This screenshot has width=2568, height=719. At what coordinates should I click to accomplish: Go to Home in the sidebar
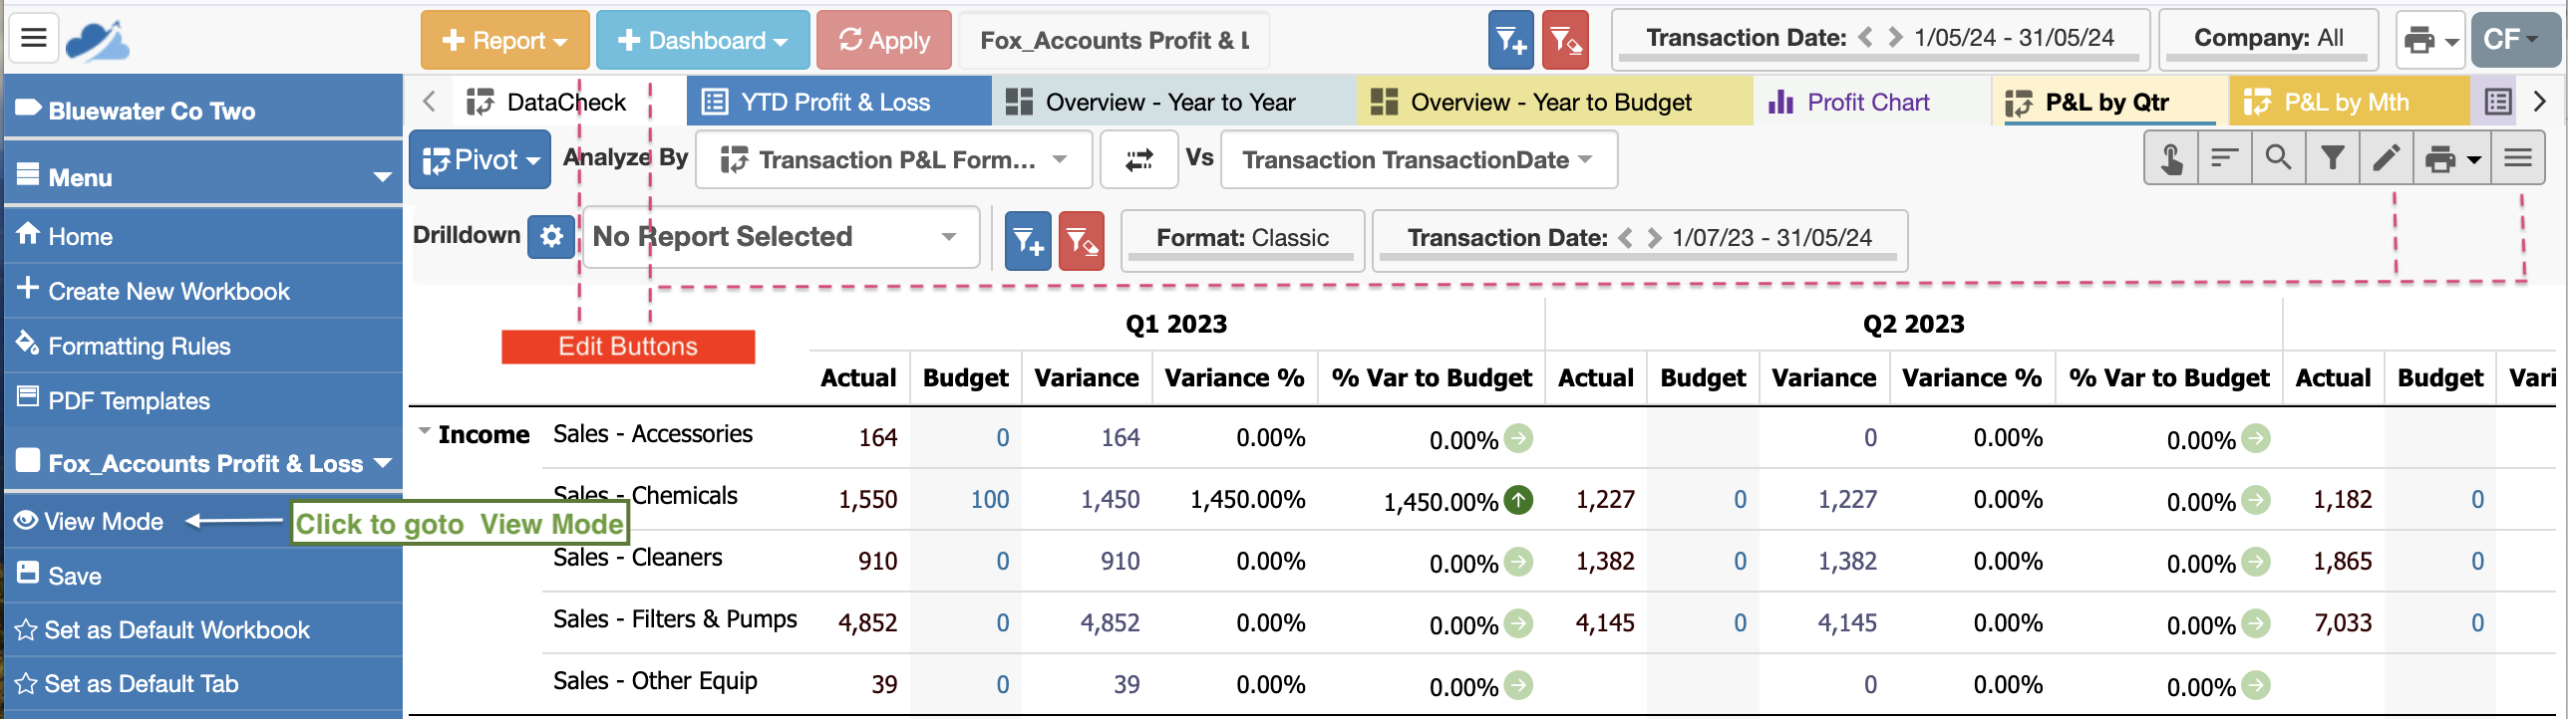(203, 236)
